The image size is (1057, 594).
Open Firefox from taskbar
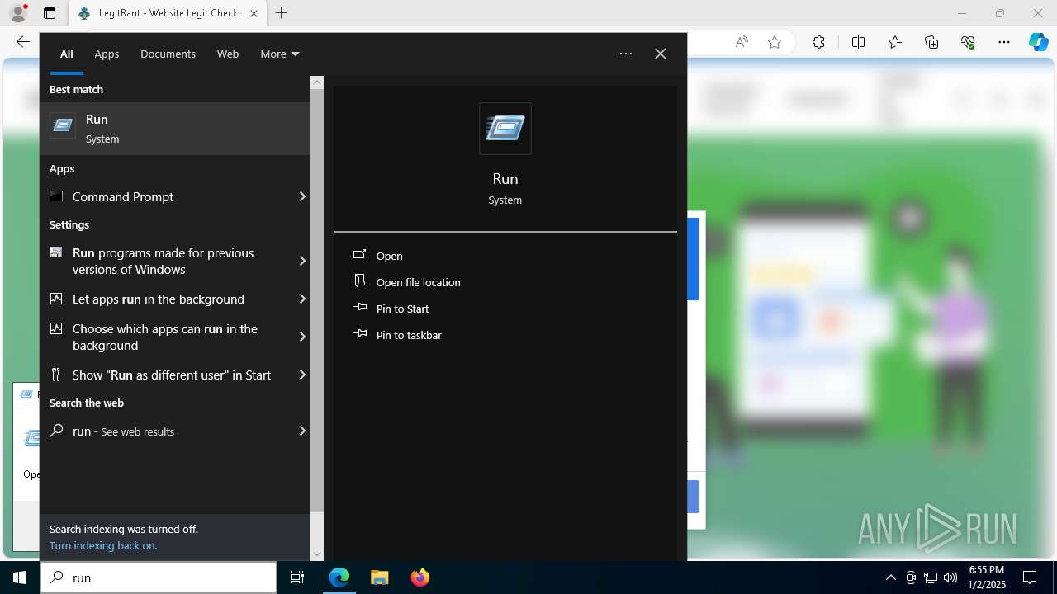coord(419,577)
